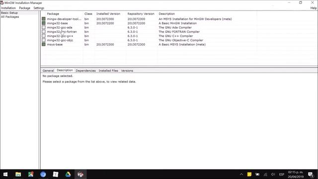This screenshot has width=318, height=179.
Task: Switch to the Installed Files tab
Action: pyautogui.click(x=108, y=71)
